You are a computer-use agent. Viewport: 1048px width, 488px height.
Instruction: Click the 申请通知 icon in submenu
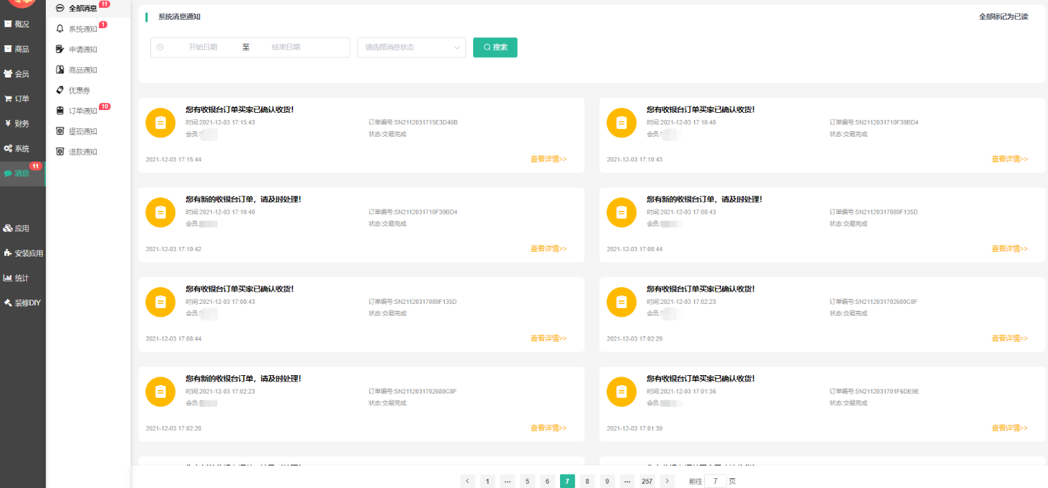point(60,49)
